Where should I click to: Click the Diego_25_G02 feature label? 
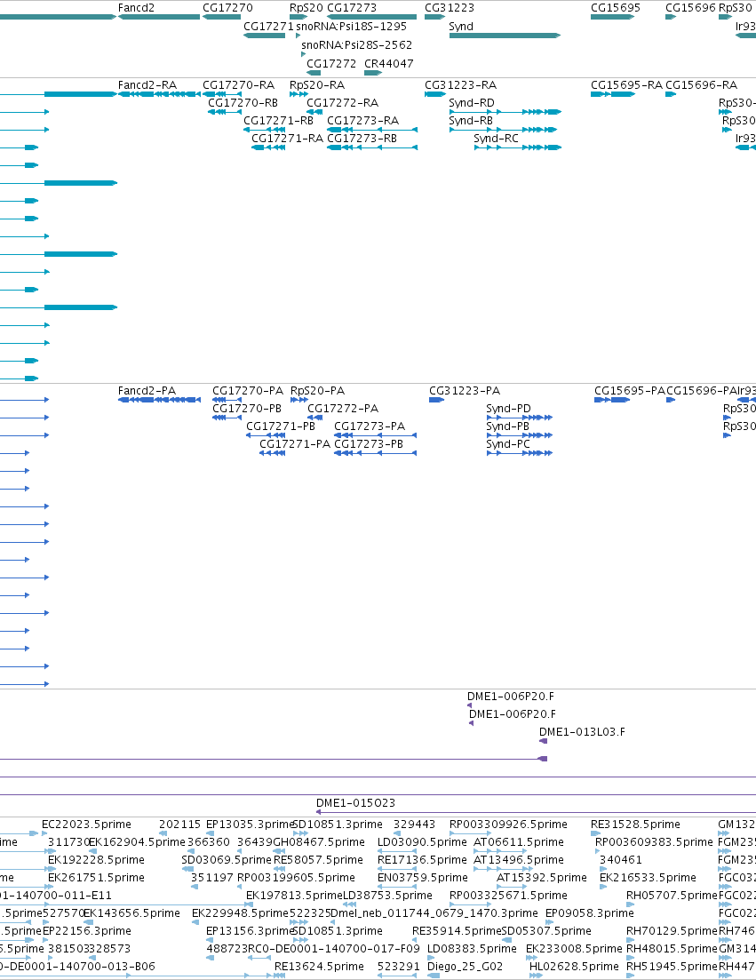tap(465, 967)
